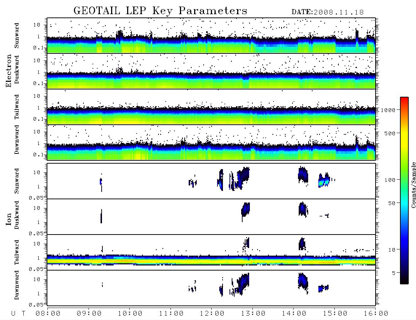
Task: Click the "10" color scale label
Action: 392,250
